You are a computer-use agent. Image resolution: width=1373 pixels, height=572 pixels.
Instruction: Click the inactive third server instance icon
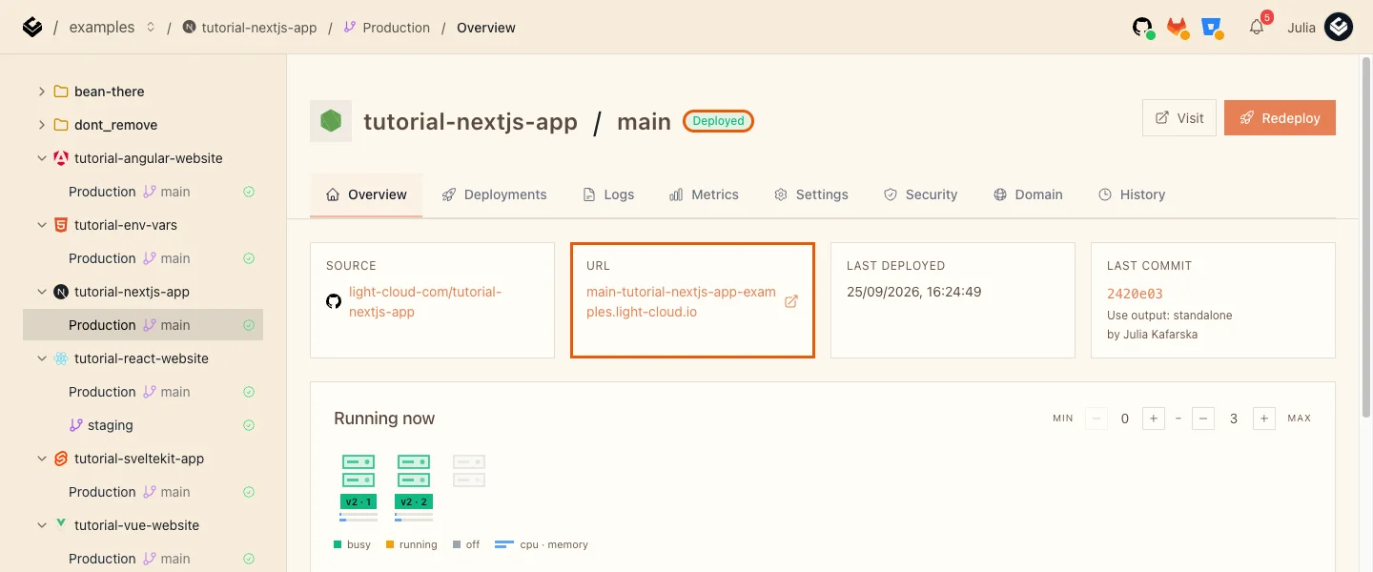(469, 471)
